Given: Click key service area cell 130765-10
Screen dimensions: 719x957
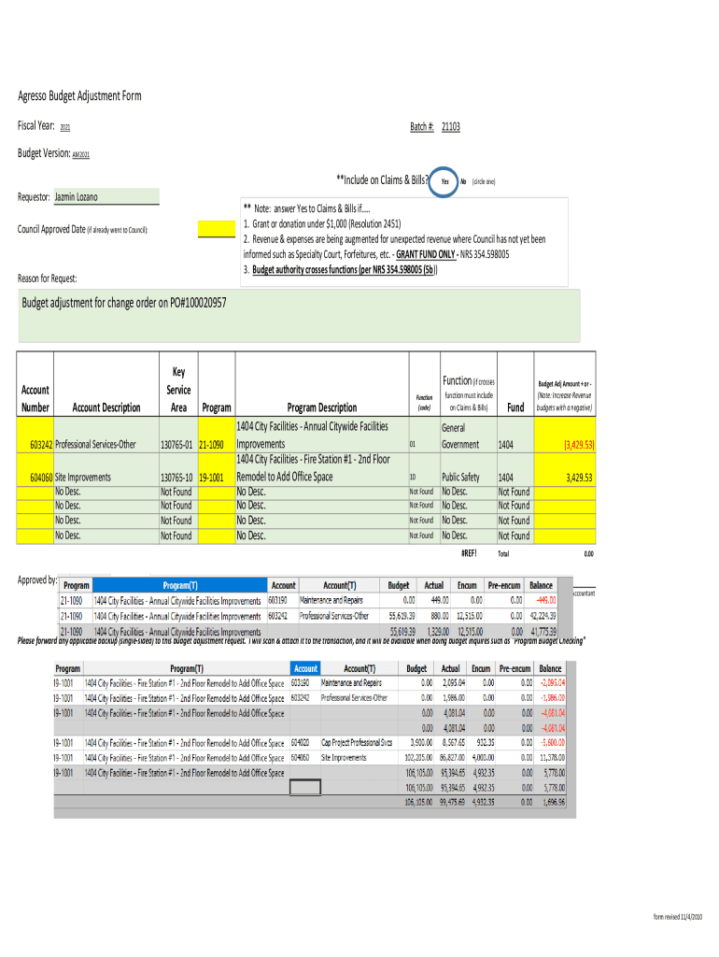Looking at the screenshot, I should tap(177, 477).
